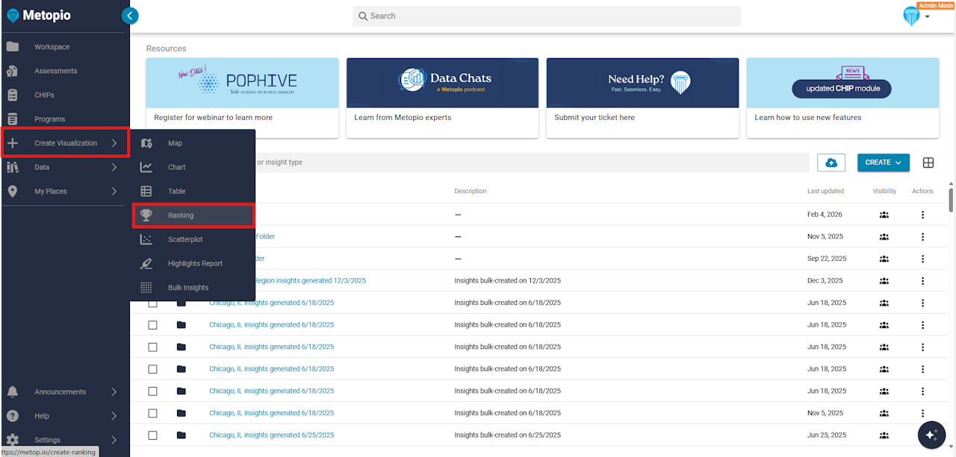Open actions menu for Sep 22, 2025 row
Image resolution: width=956 pixels, height=457 pixels.
coord(922,259)
